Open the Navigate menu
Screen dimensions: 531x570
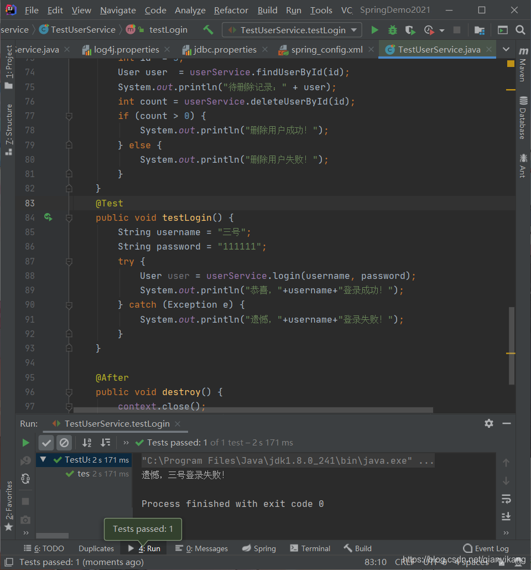(x=118, y=10)
